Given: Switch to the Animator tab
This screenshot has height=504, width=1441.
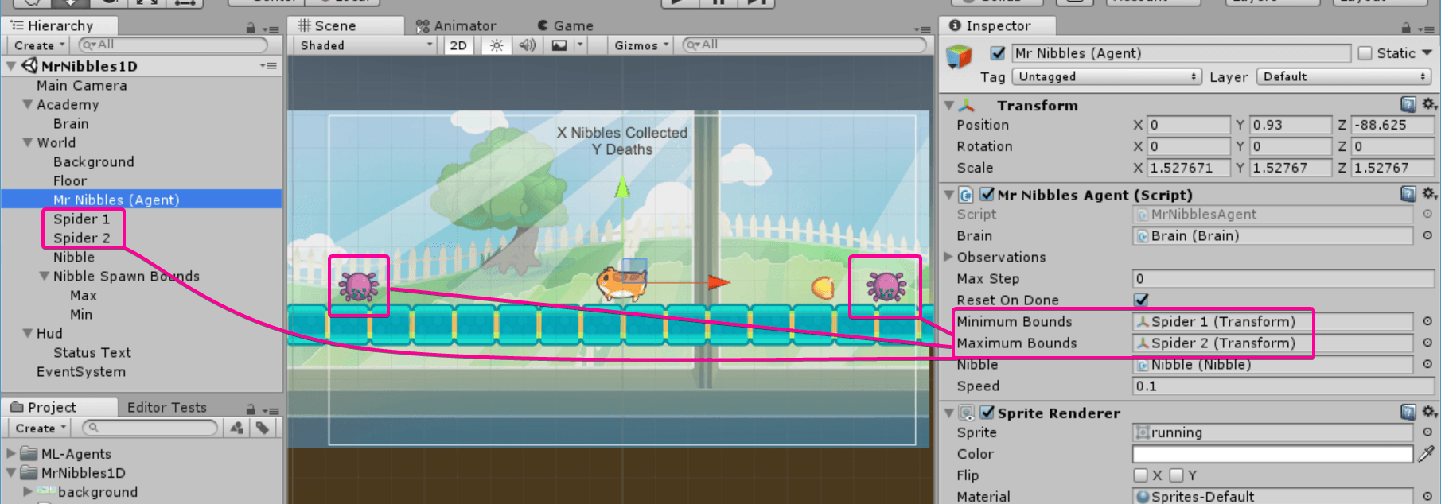Looking at the screenshot, I should [x=456, y=26].
